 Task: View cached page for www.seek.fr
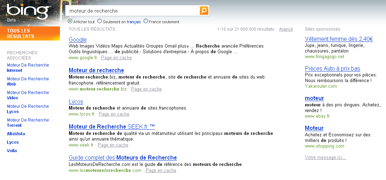click(113, 145)
